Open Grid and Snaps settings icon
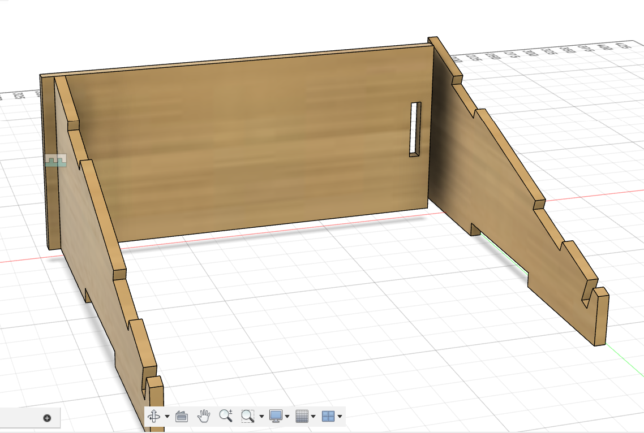 pyautogui.click(x=302, y=416)
